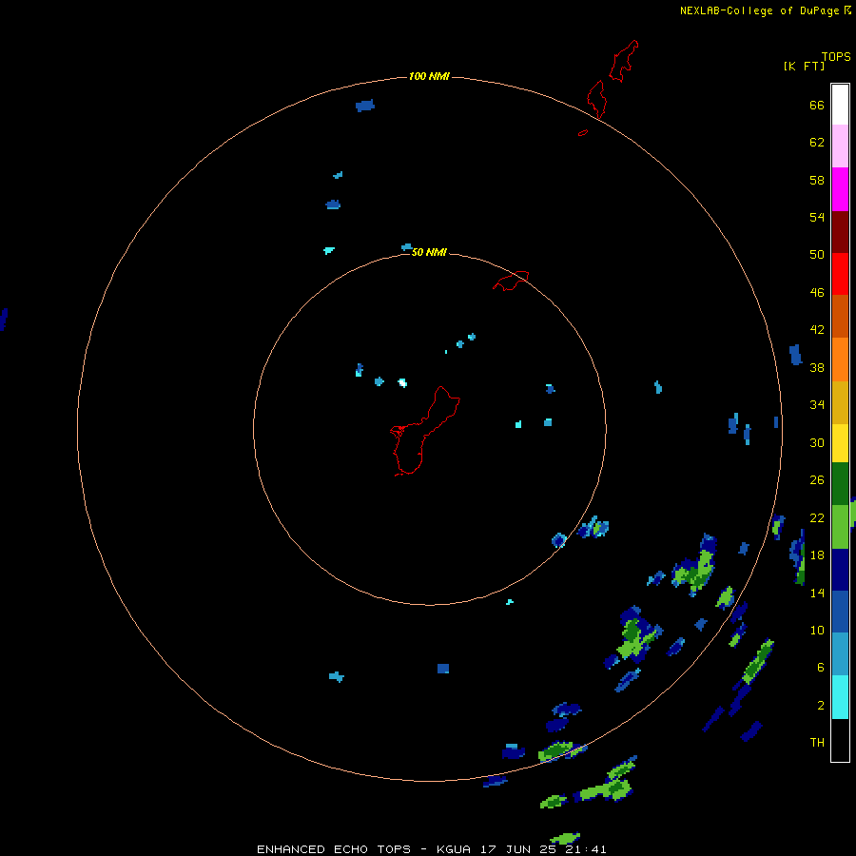The image size is (856, 856).
Task: Click the yellow swatch near 30
Action: click(x=840, y=443)
